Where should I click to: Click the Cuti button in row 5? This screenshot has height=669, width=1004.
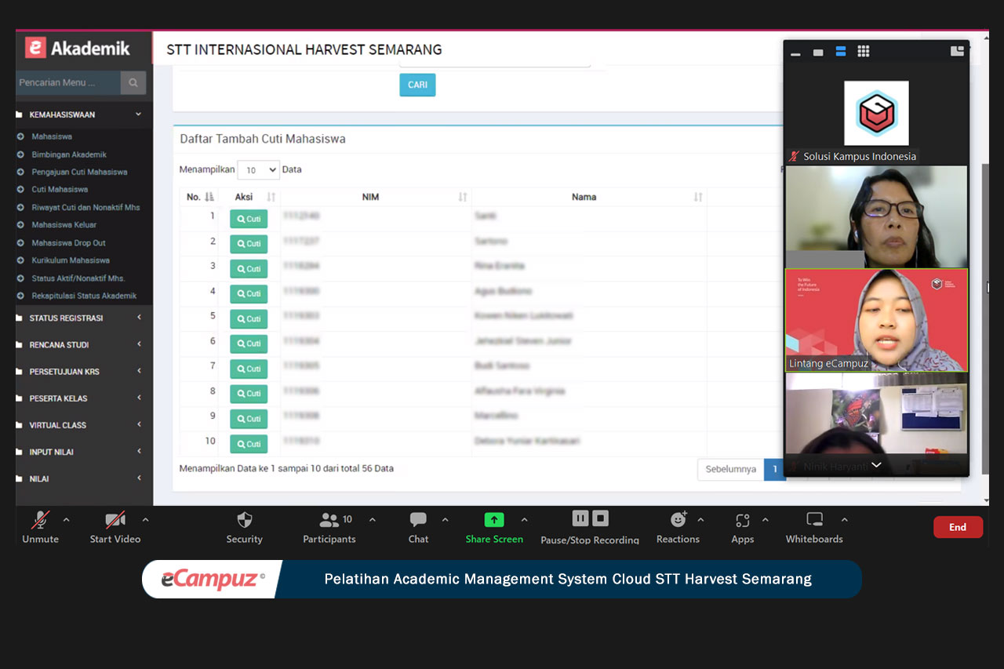[249, 319]
